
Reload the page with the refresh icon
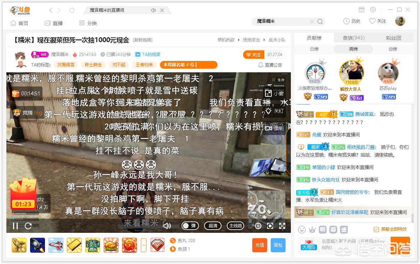click(x=72, y=10)
